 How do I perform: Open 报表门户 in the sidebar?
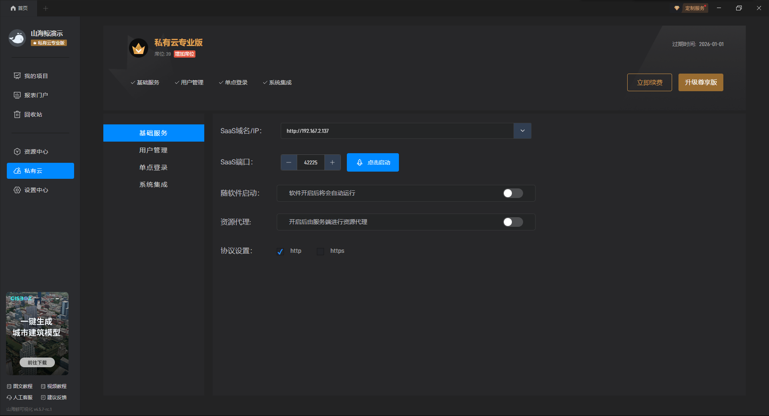point(40,95)
